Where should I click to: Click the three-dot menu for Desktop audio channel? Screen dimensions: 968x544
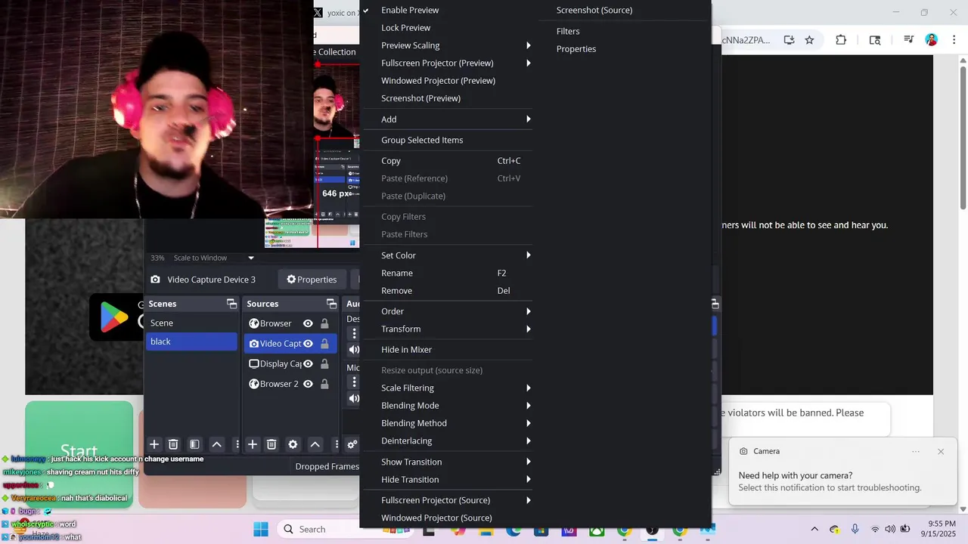coord(354,332)
